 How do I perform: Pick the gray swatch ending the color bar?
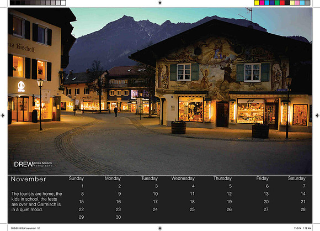click(307, 3)
